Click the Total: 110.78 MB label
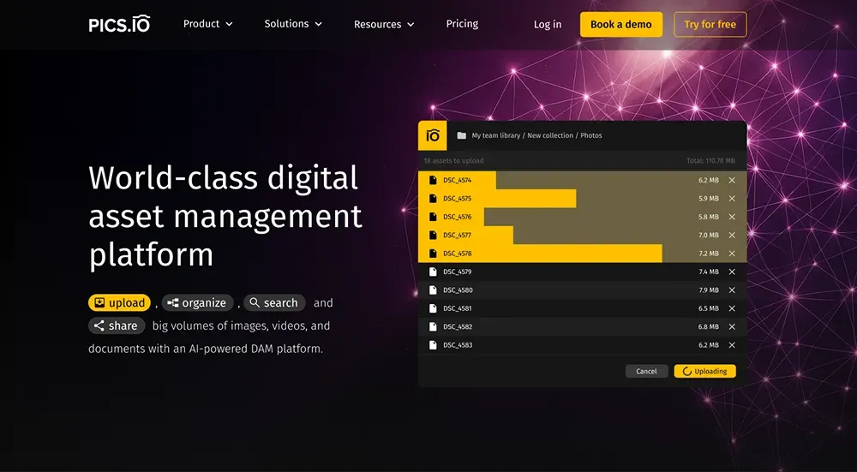The image size is (857, 472). pyautogui.click(x=710, y=160)
